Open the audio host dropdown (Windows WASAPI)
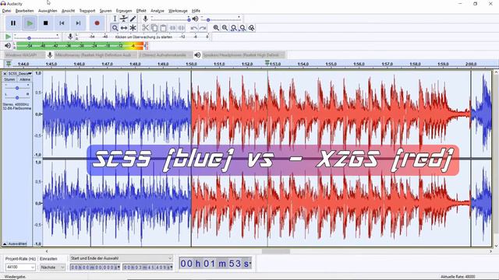This screenshot has width=499, height=280. click(x=24, y=55)
